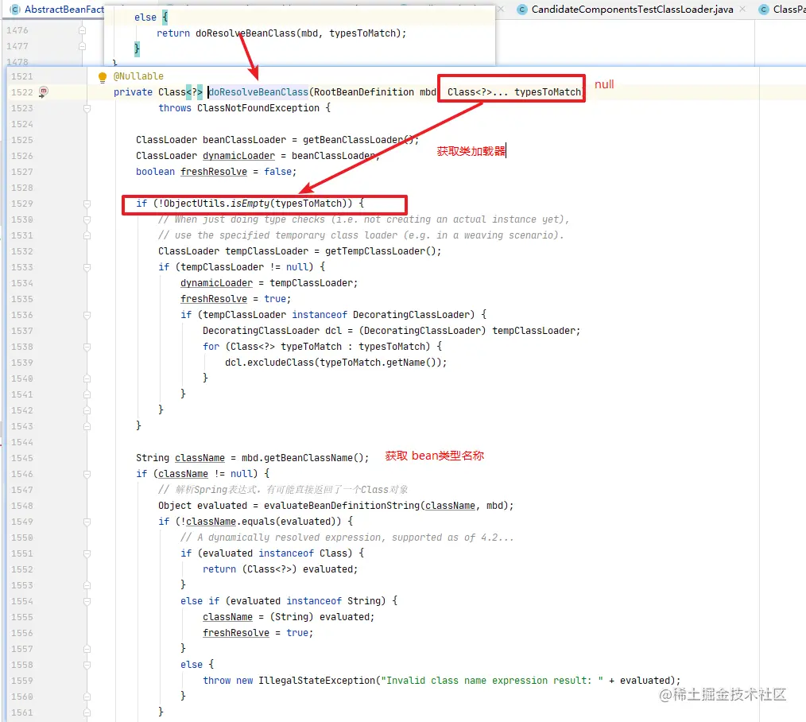Click the getTempClassLoader() call
This screenshot has width=806, height=722.
[381, 251]
